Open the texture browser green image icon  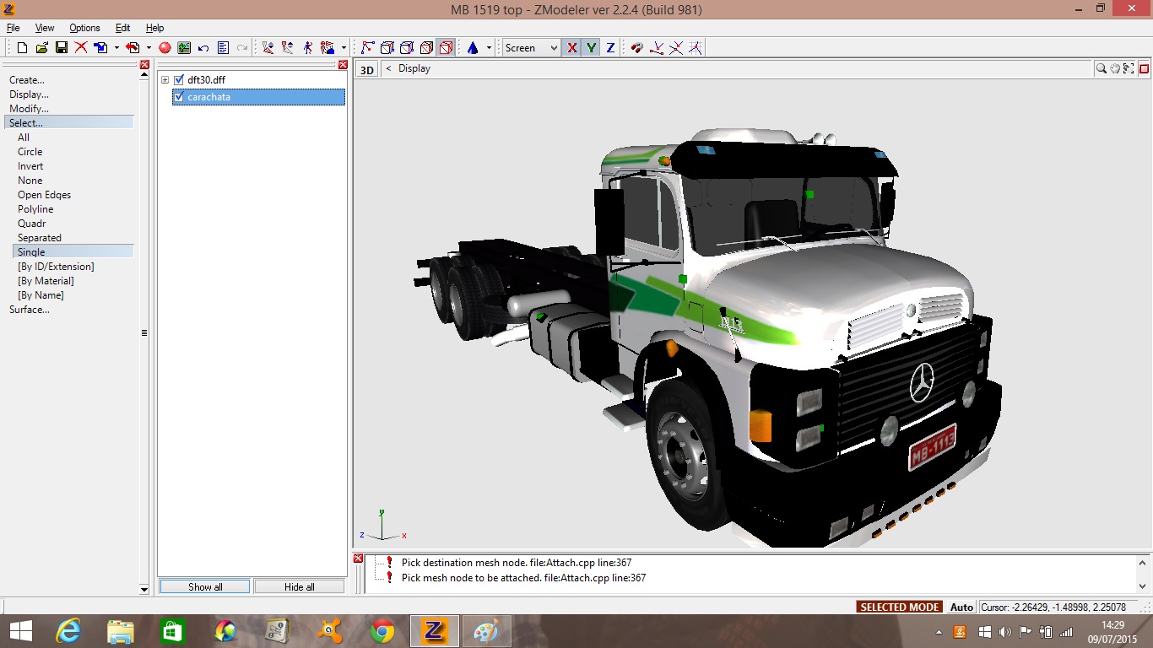click(184, 48)
